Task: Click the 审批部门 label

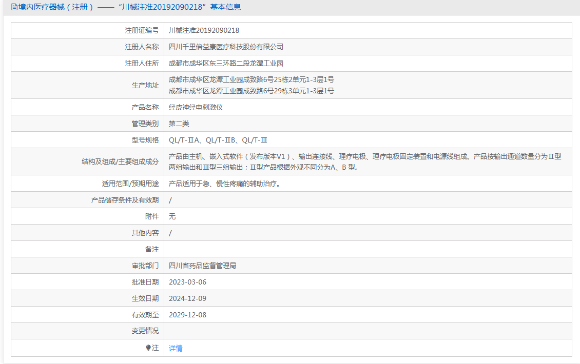Action: coord(145,266)
